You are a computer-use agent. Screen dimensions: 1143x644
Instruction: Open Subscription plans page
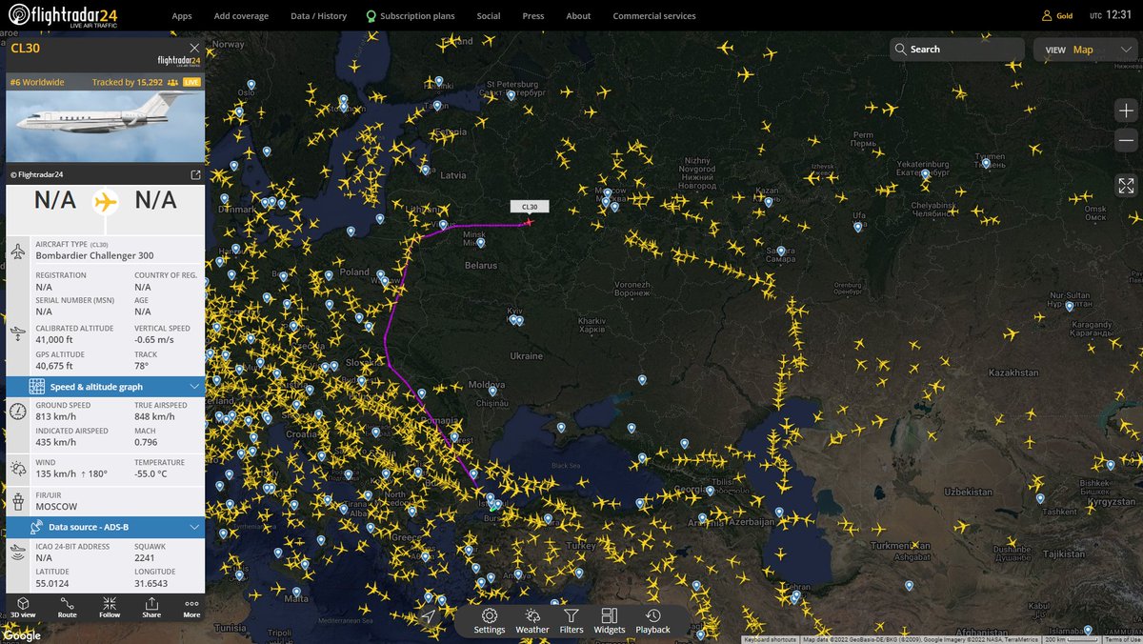pos(411,16)
